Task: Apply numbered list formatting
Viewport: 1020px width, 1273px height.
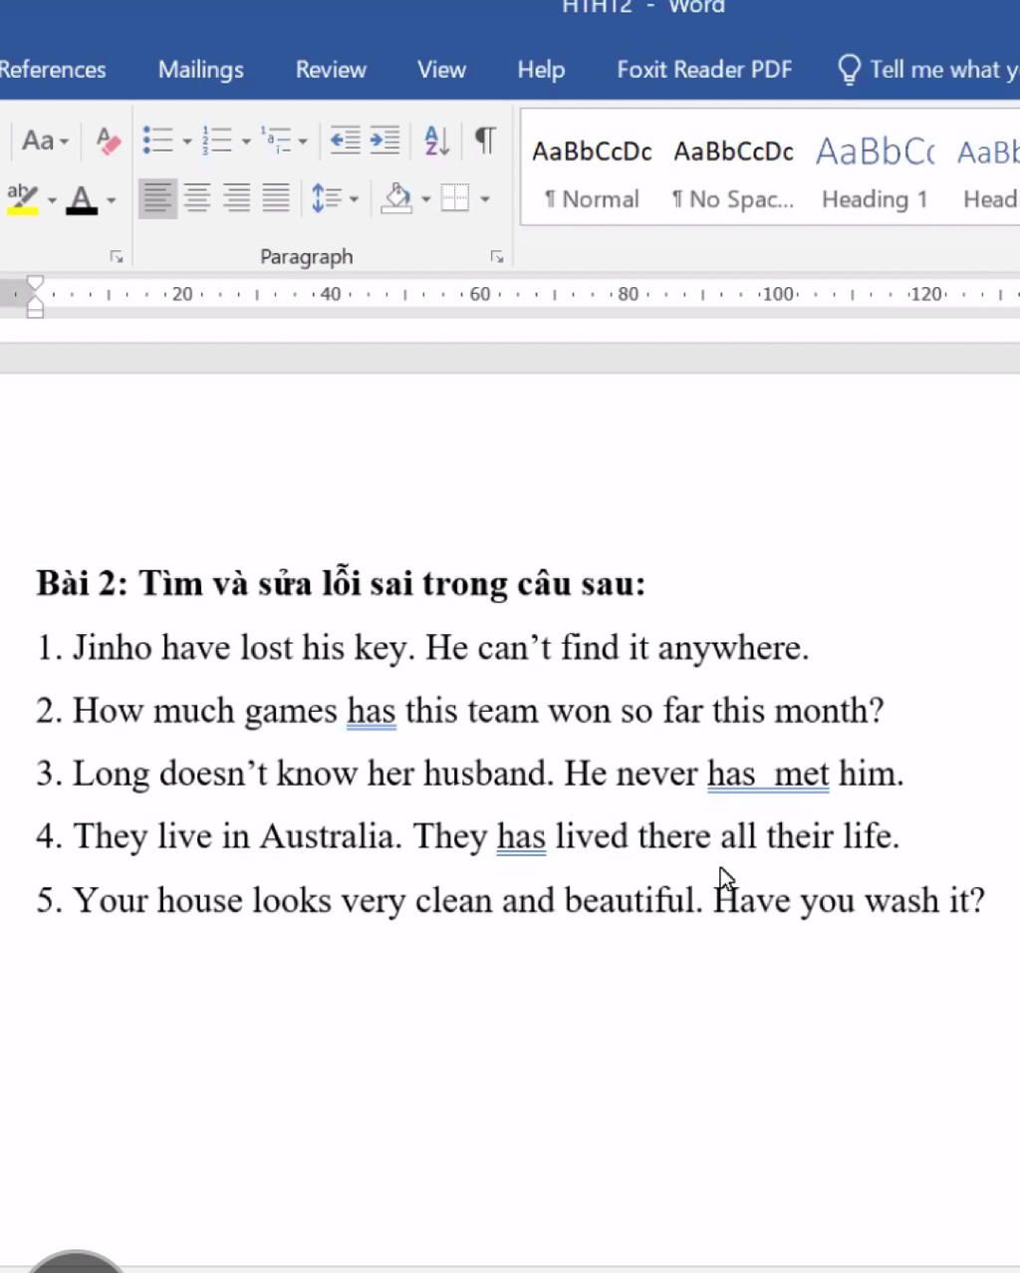Action: [x=217, y=141]
